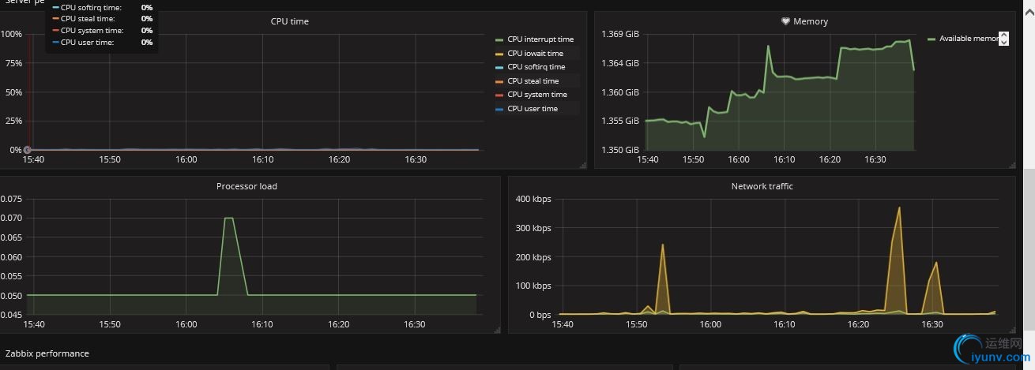Viewport: 1035px width, 370px height.
Task: Toggle CPU softirq time series in legend
Action: 536,67
